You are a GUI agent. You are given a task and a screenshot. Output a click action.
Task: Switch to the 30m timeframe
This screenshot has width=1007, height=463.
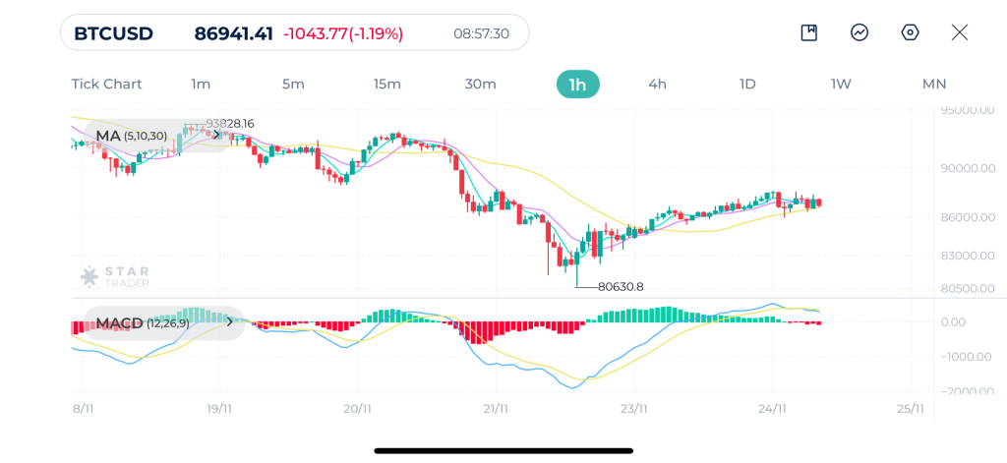coord(480,85)
